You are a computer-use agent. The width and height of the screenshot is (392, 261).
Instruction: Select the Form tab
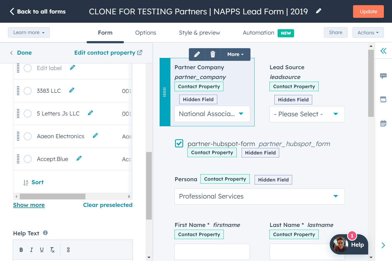[x=105, y=33]
